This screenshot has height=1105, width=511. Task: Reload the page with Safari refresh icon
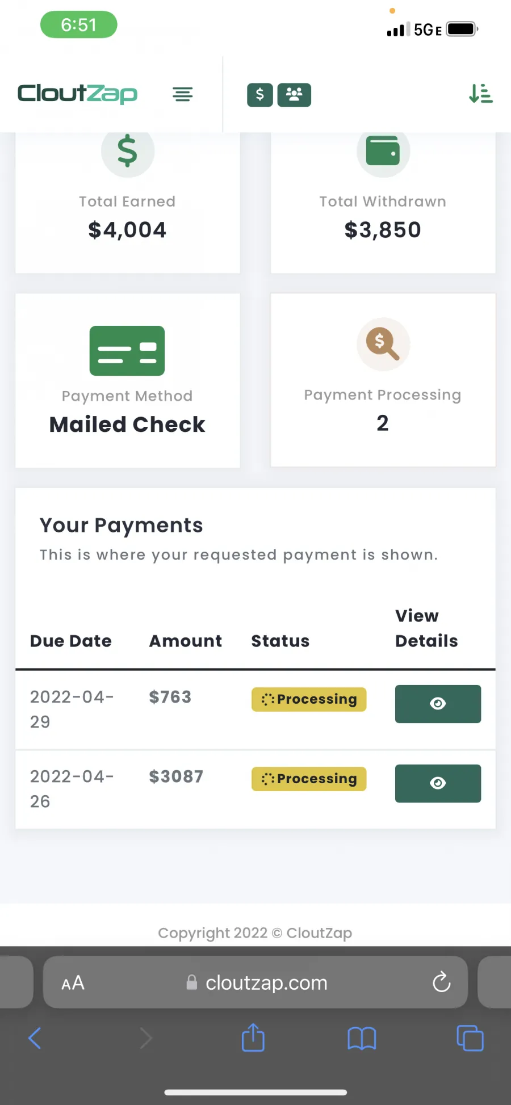click(x=441, y=982)
